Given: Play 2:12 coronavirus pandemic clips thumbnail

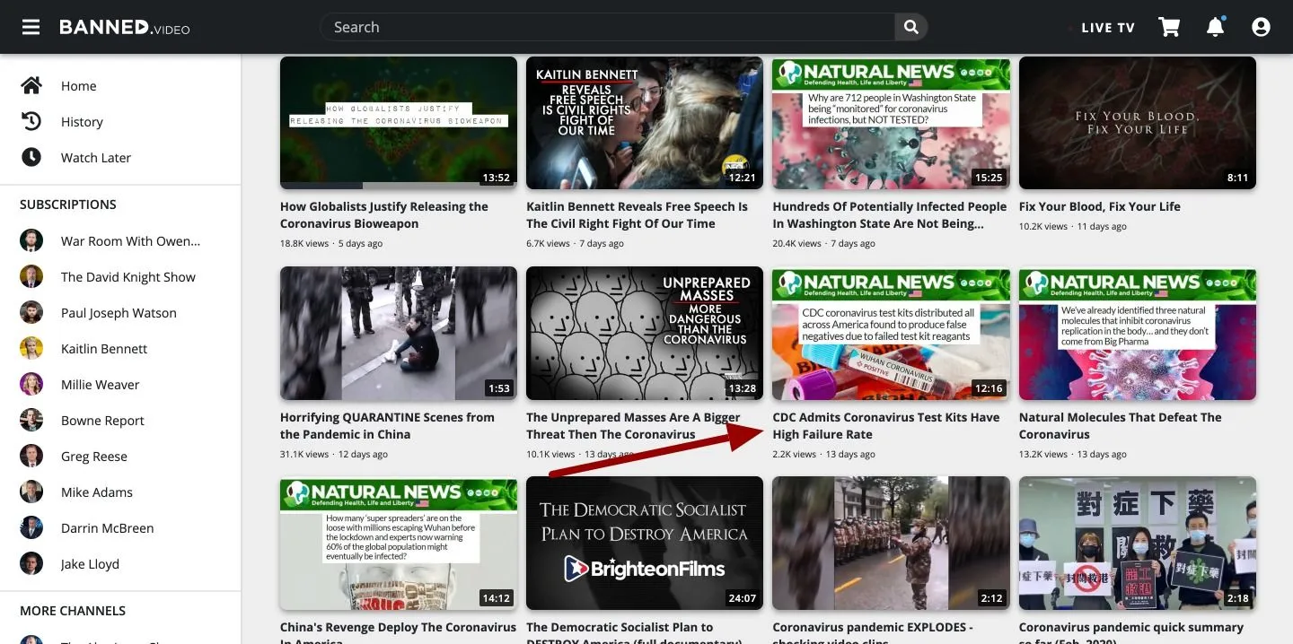Looking at the screenshot, I should (x=891, y=543).
